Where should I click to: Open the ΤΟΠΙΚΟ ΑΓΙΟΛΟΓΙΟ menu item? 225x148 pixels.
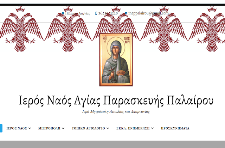[x=88, y=128]
